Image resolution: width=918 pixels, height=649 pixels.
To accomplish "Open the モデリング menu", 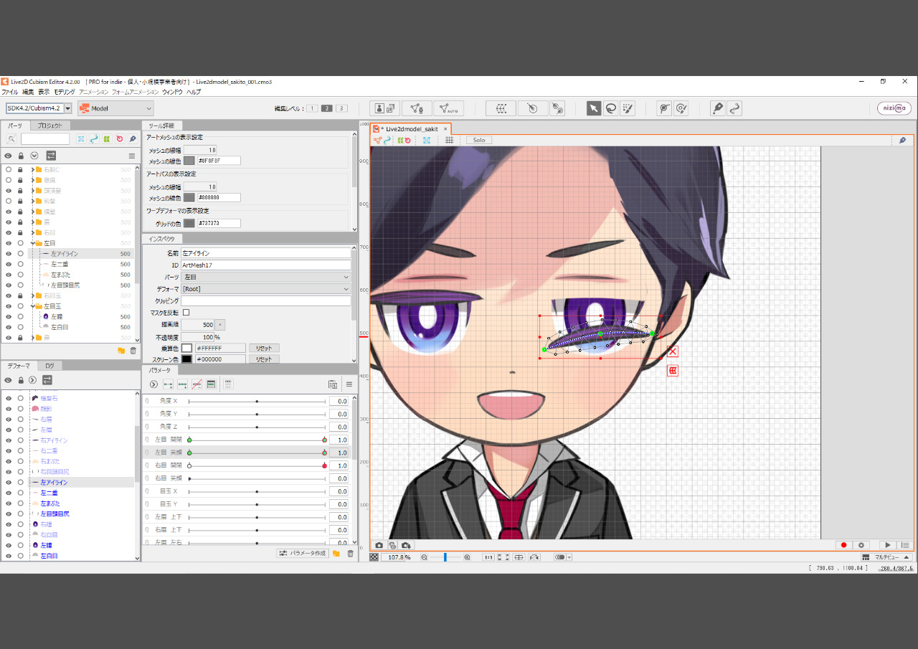I will (x=64, y=93).
